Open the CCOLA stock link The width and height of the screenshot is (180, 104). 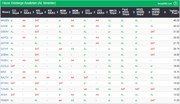click(5, 66)
